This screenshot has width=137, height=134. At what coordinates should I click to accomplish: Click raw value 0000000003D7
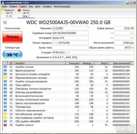point(121,114)
